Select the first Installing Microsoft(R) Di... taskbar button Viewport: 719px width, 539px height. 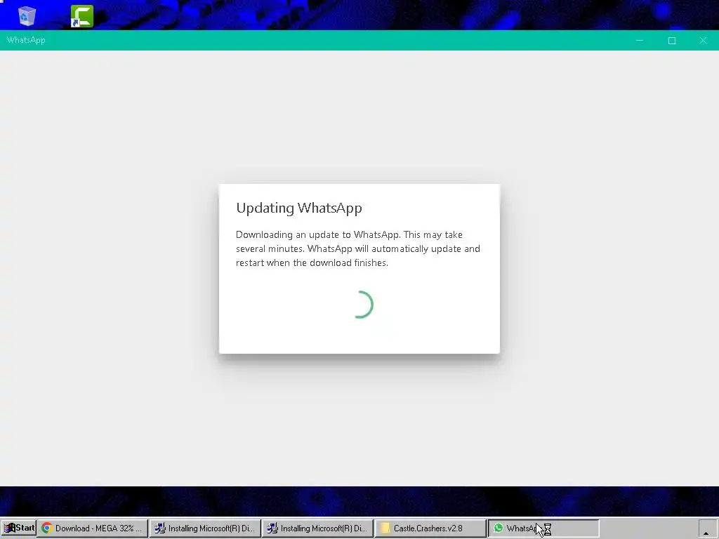[x=205, y=528]
